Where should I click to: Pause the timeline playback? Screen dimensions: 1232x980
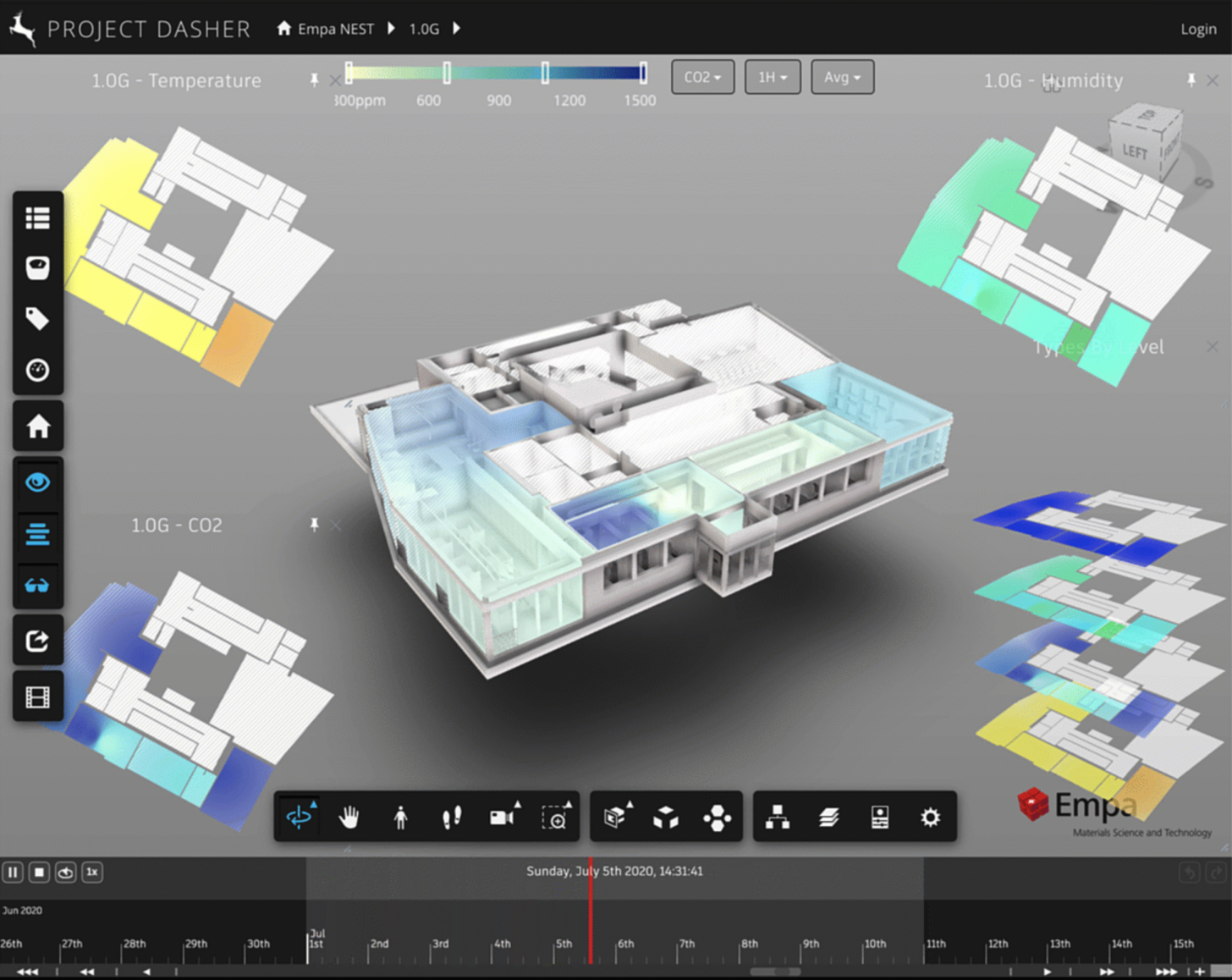click(13, 872)
